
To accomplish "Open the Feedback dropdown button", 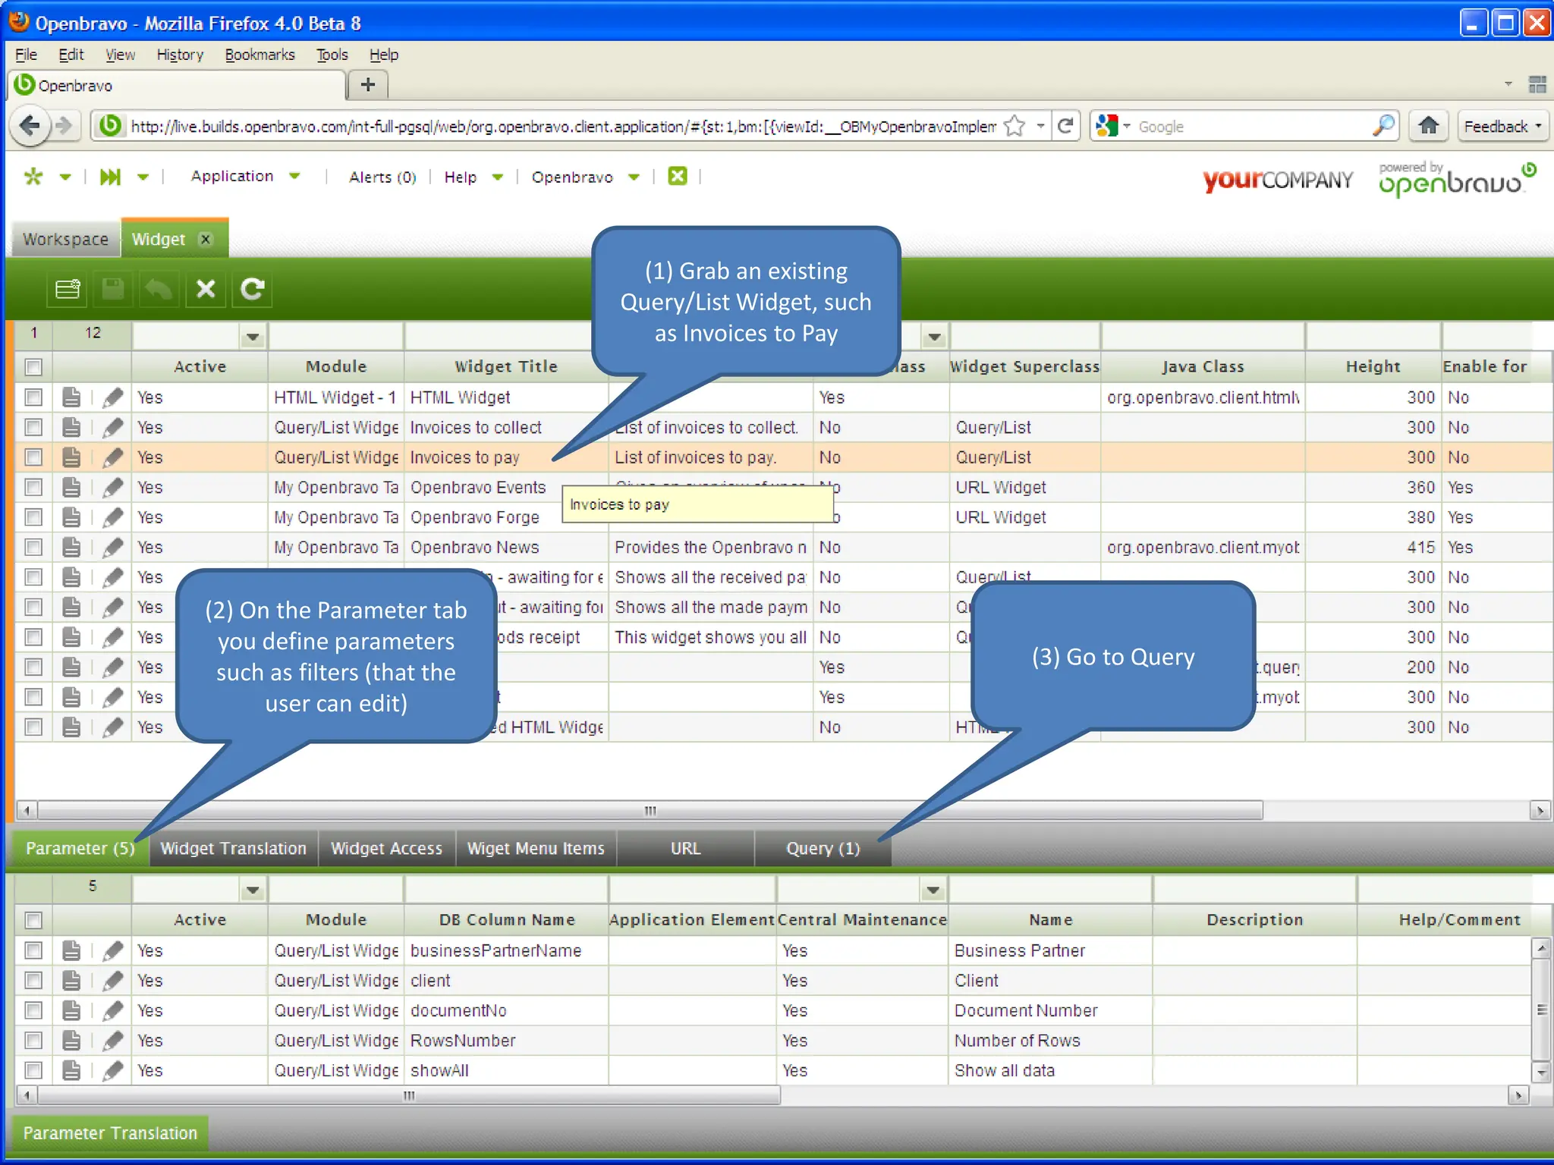I will tap(1503, 127).
